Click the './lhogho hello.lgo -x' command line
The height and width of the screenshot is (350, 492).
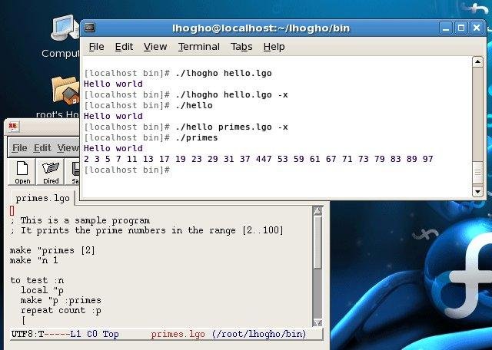(x=186, y=94)
